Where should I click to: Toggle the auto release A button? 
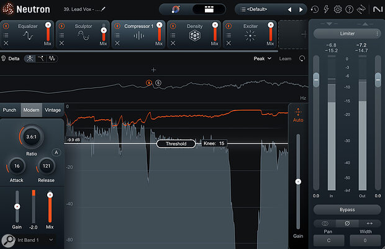tap(57, 153)
